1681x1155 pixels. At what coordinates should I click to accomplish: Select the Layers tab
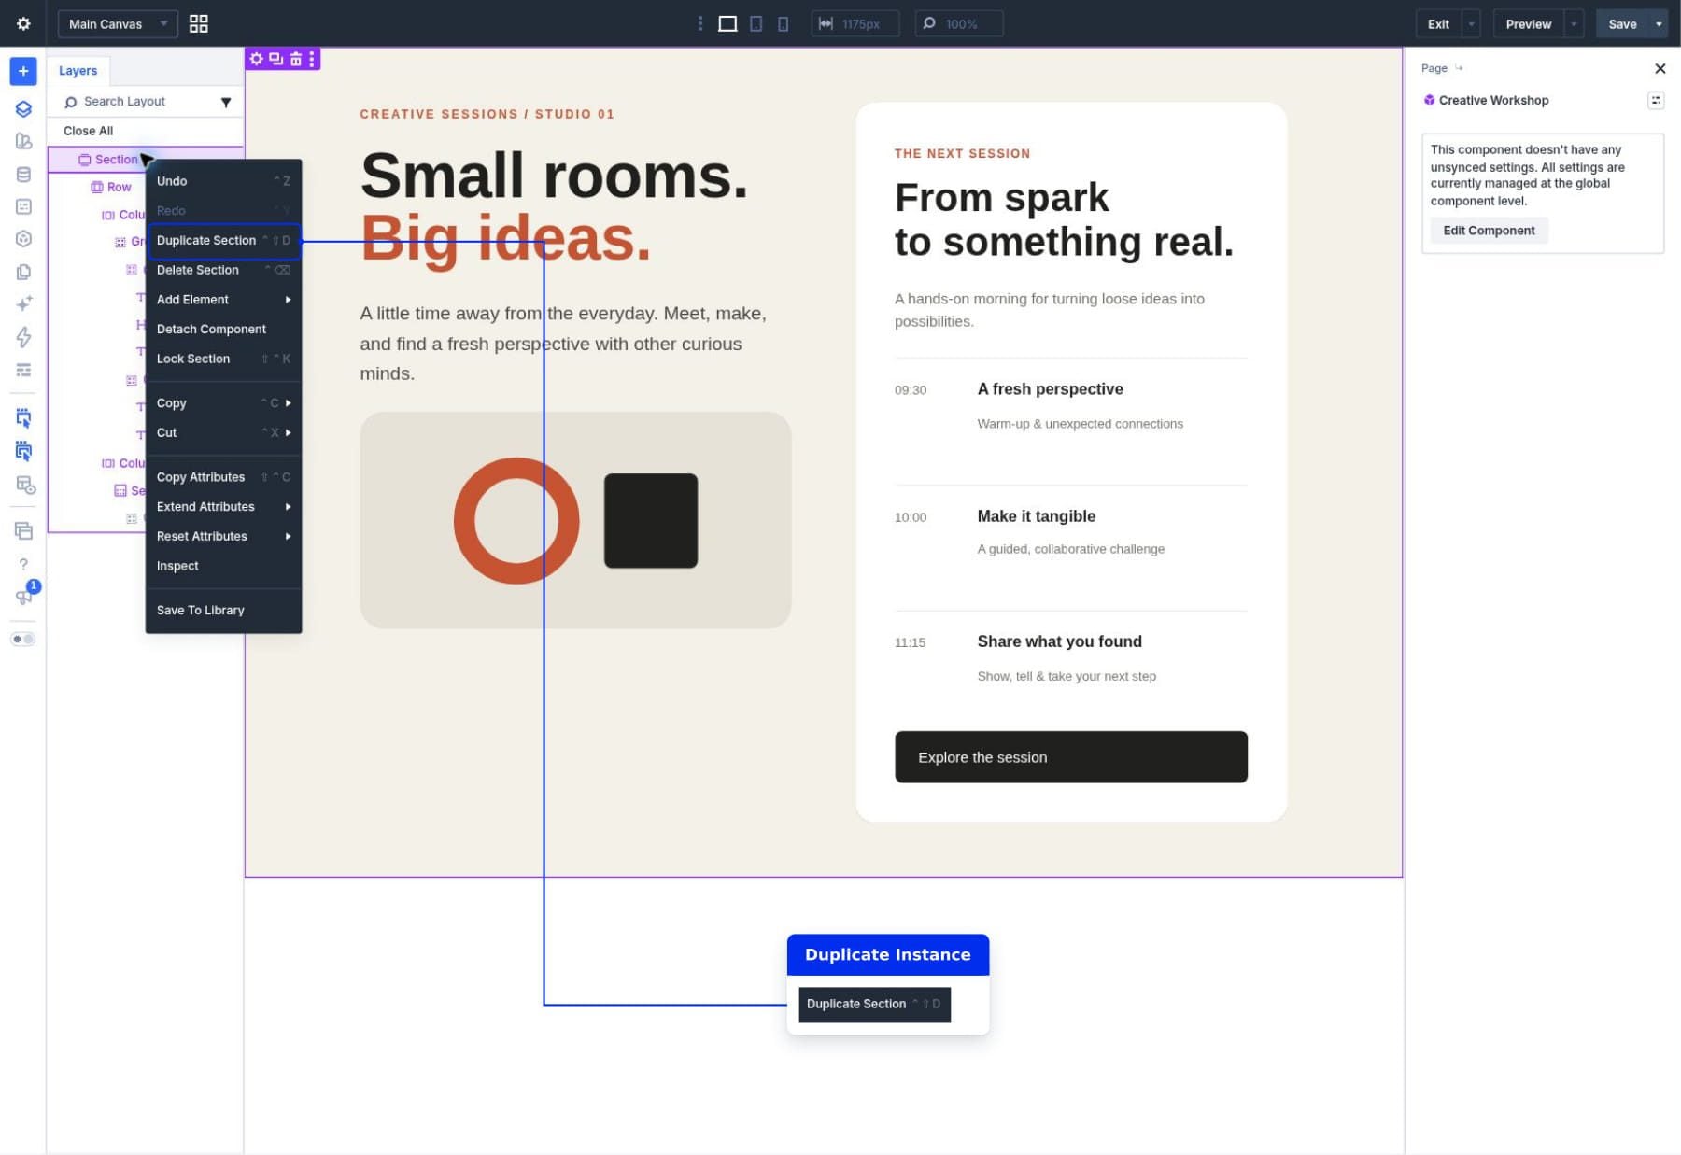click(78, 71)
